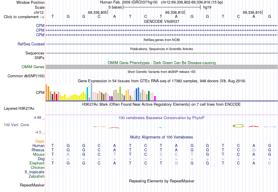Click the 'Window Position' label
The width and height of the screenshot is (278, 192).
click(x=30, y=2)
